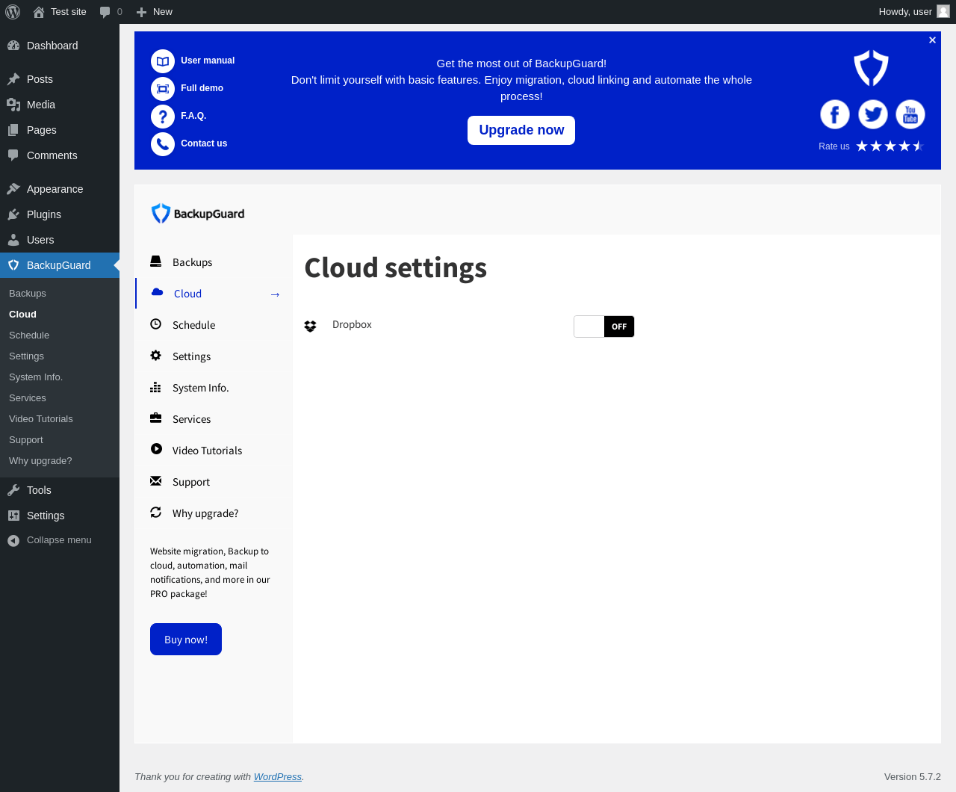Click the Buy now! button

pyautogui.click(x=186, y=640)
